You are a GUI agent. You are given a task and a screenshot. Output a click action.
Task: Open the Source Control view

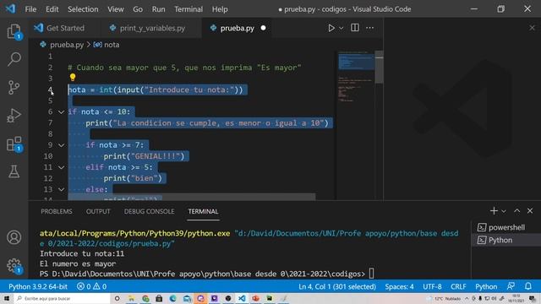tap(14, 87)
